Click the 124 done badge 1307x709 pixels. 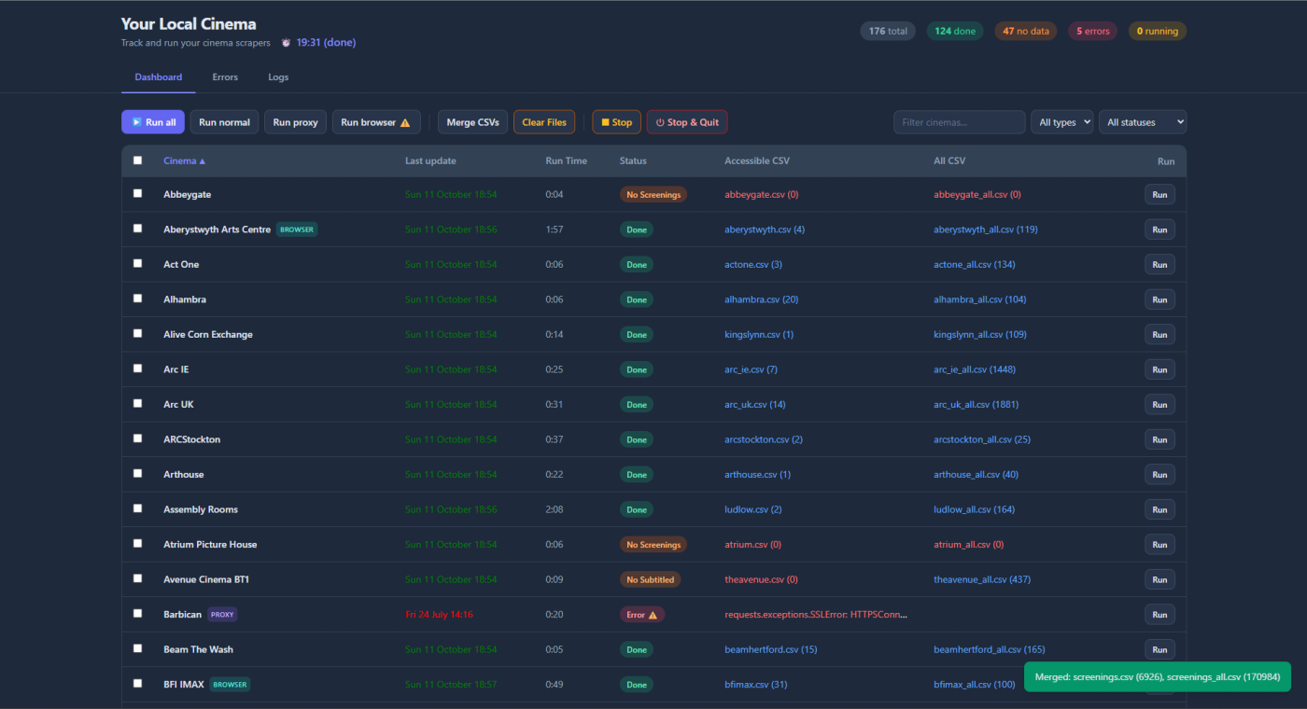point(955,31)
